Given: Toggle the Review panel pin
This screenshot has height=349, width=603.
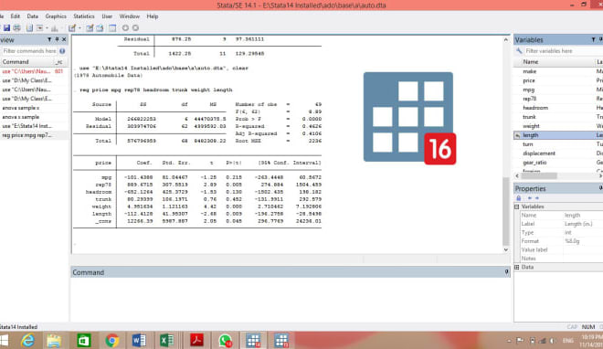Looking at the screenshot, I should 57,39.
